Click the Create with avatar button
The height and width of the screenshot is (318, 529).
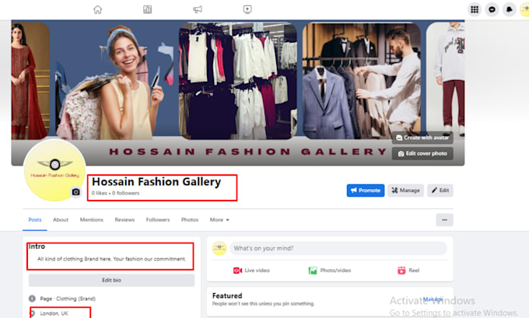[422, 138]
